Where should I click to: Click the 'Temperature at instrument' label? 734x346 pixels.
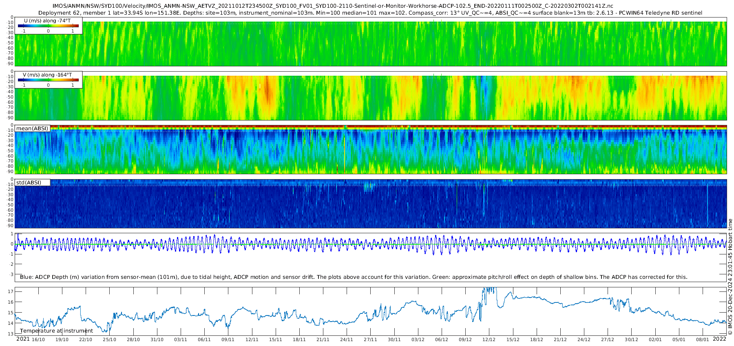coord(56,331)
